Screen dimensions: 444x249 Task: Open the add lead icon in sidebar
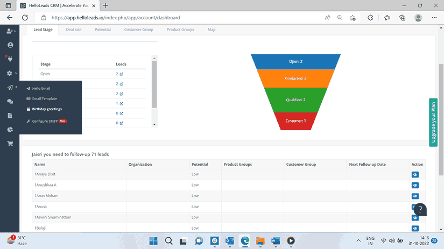[x=10, y=31]
